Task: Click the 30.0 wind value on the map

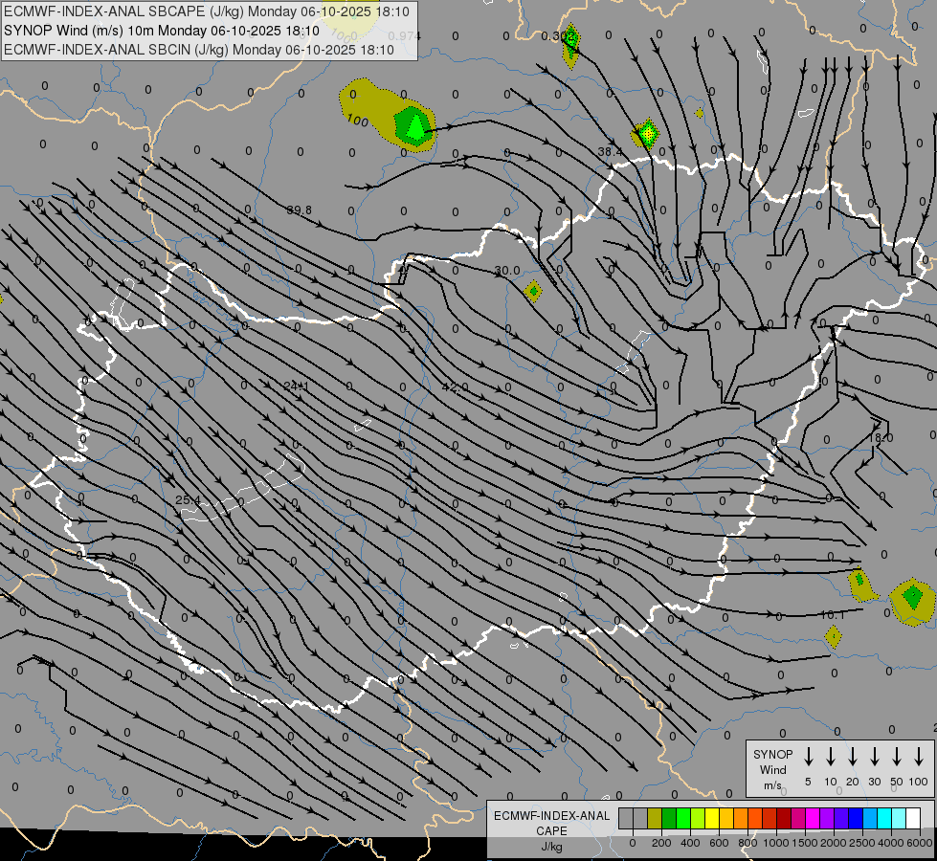Action: 507,271
